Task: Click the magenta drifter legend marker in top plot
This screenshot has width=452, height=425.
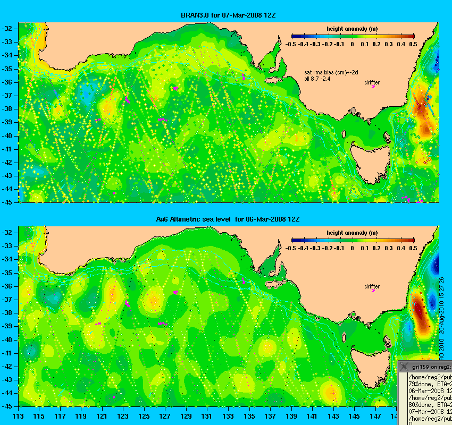Action: (x=373, y=87)
